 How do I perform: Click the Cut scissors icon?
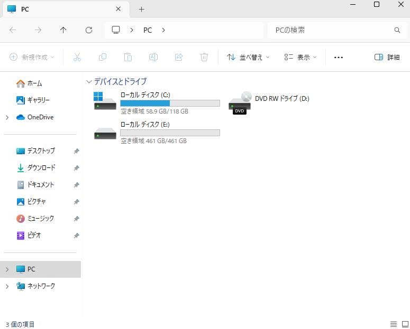(77, 57)
